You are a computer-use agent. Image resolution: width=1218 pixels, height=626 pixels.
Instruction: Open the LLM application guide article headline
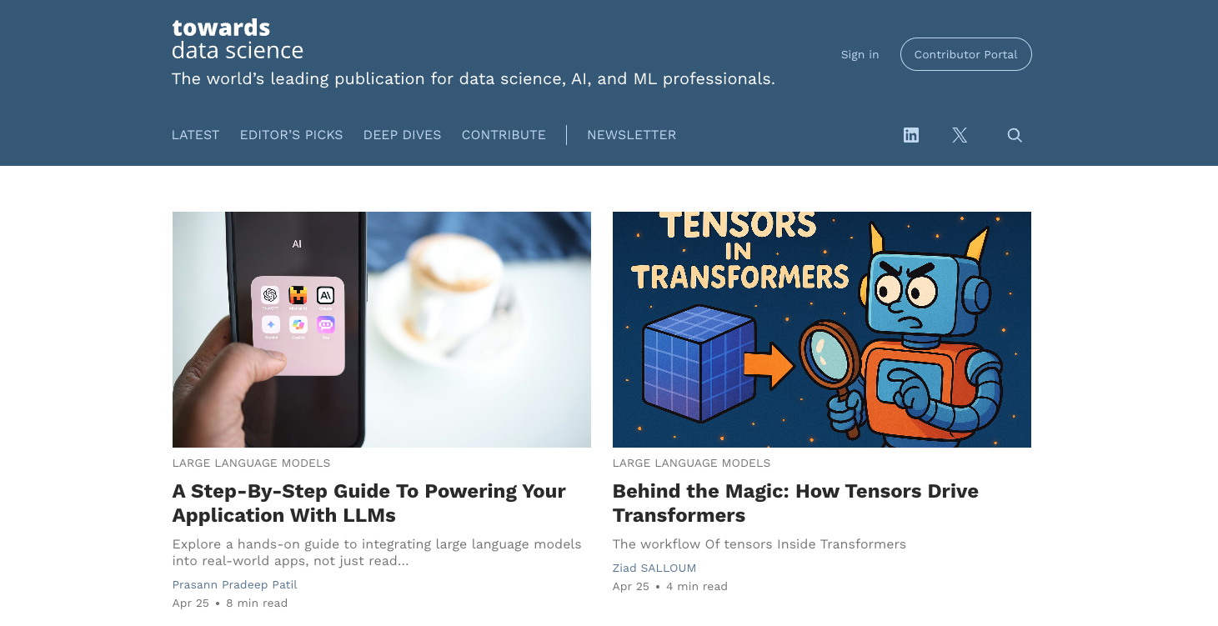[x=368, y=503]
